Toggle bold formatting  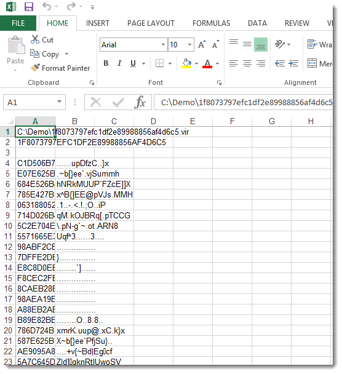pyautogui.click(x=106, y=63)
